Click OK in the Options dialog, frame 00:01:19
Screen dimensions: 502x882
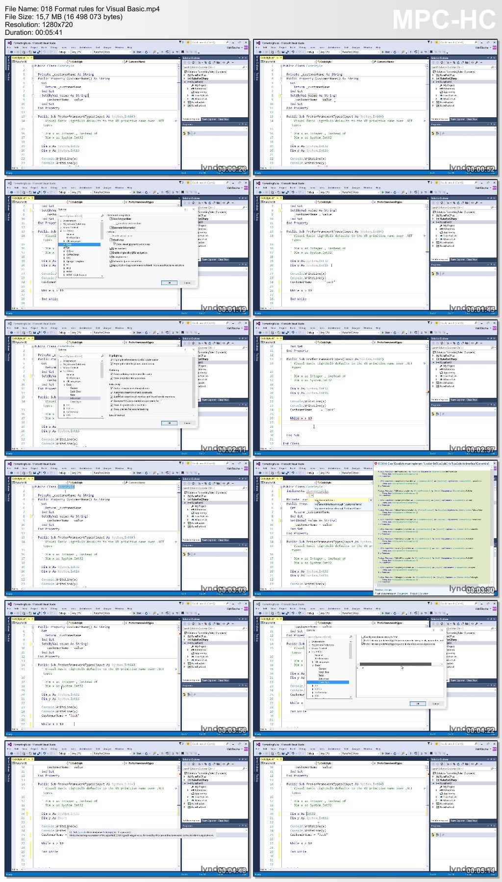pos(169,283)
